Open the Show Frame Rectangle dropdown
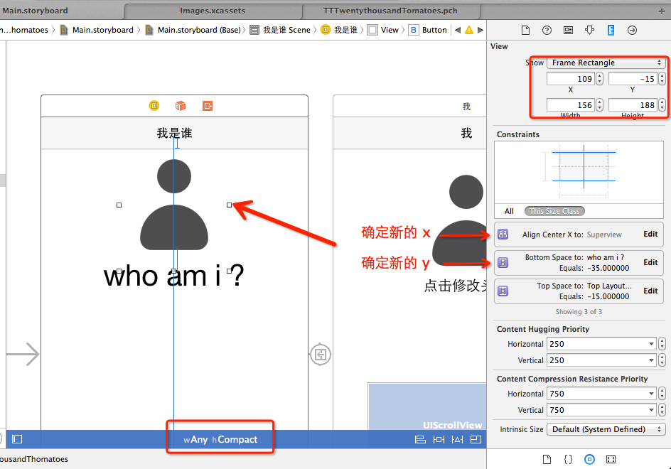The width and height of the screenshot is (671, 469). pyautogui.click(x=606, y=63)
